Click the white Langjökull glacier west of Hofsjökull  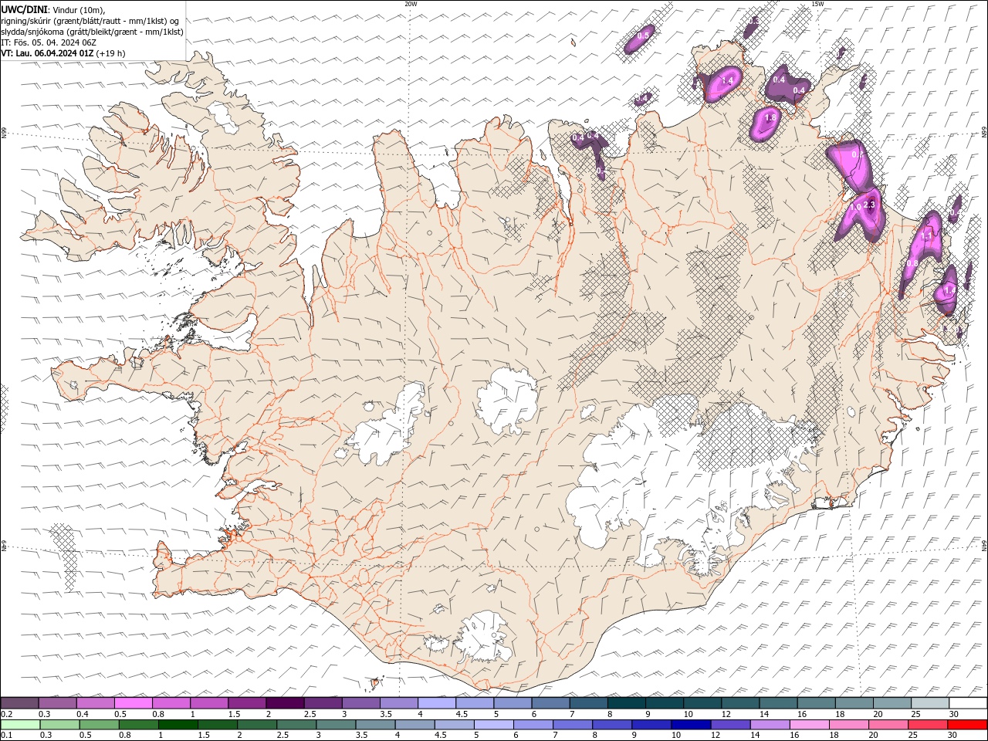(x=390, y=428)
